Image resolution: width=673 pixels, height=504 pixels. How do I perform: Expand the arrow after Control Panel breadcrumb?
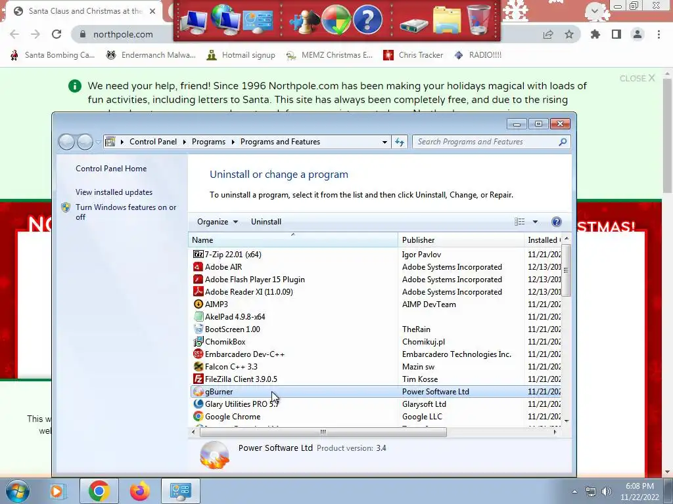coord(185,142)
